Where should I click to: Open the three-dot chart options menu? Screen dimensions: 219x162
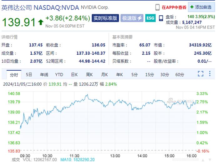coord(210,73)
